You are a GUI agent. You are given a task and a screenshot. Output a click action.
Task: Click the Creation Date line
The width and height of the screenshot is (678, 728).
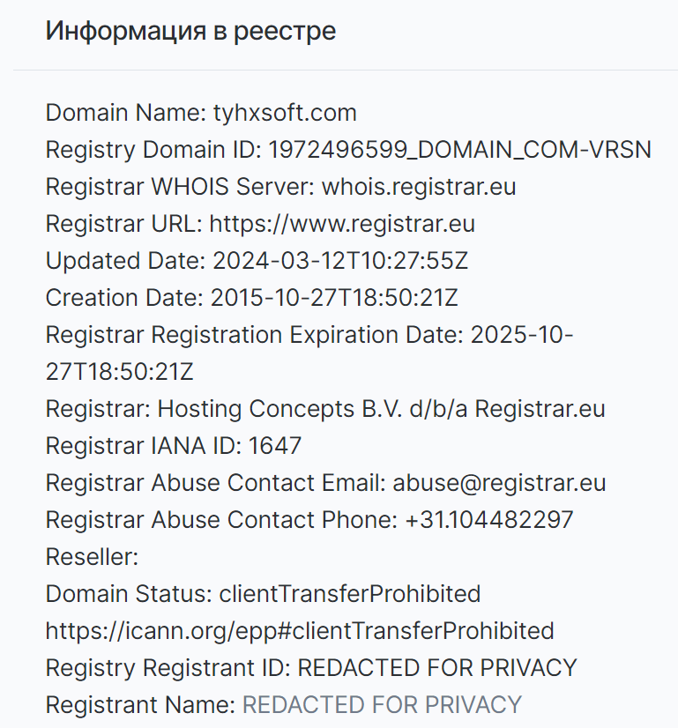[x=251, y=298]
